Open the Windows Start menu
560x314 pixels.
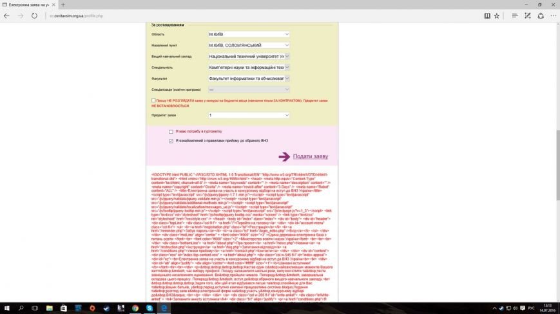6,308
